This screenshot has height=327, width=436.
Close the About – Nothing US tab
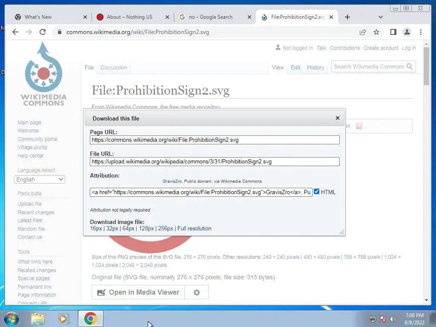coord(167,17)
